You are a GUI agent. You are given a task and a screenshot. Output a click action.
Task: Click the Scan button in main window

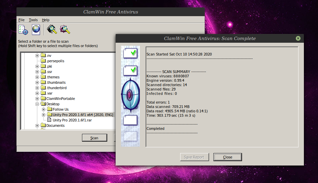[x=94, y=138]
